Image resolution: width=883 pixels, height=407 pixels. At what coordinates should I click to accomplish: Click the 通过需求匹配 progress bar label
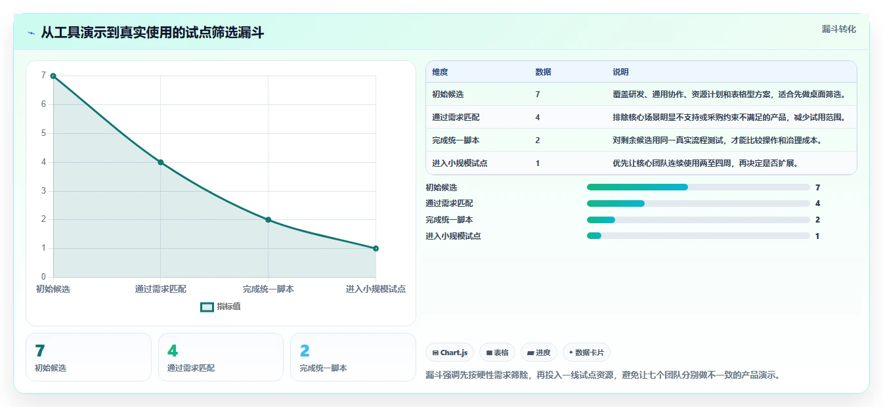coord(449,203)
